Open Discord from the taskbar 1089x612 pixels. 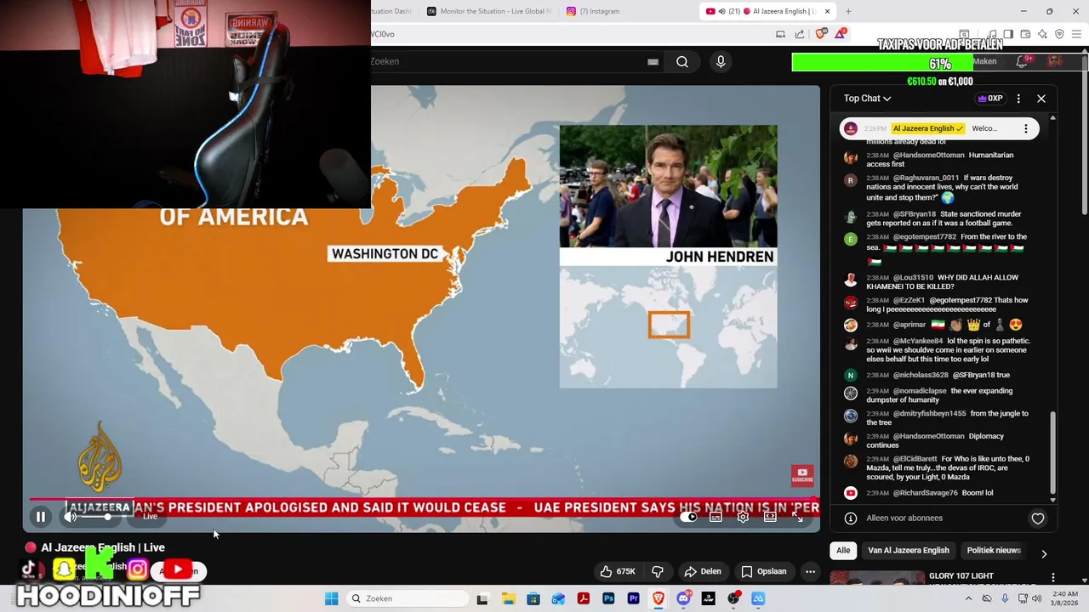tap(683, 598)
